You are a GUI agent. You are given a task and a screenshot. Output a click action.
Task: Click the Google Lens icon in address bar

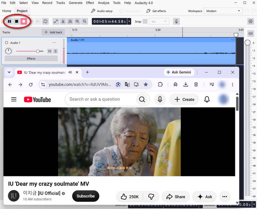118,85
